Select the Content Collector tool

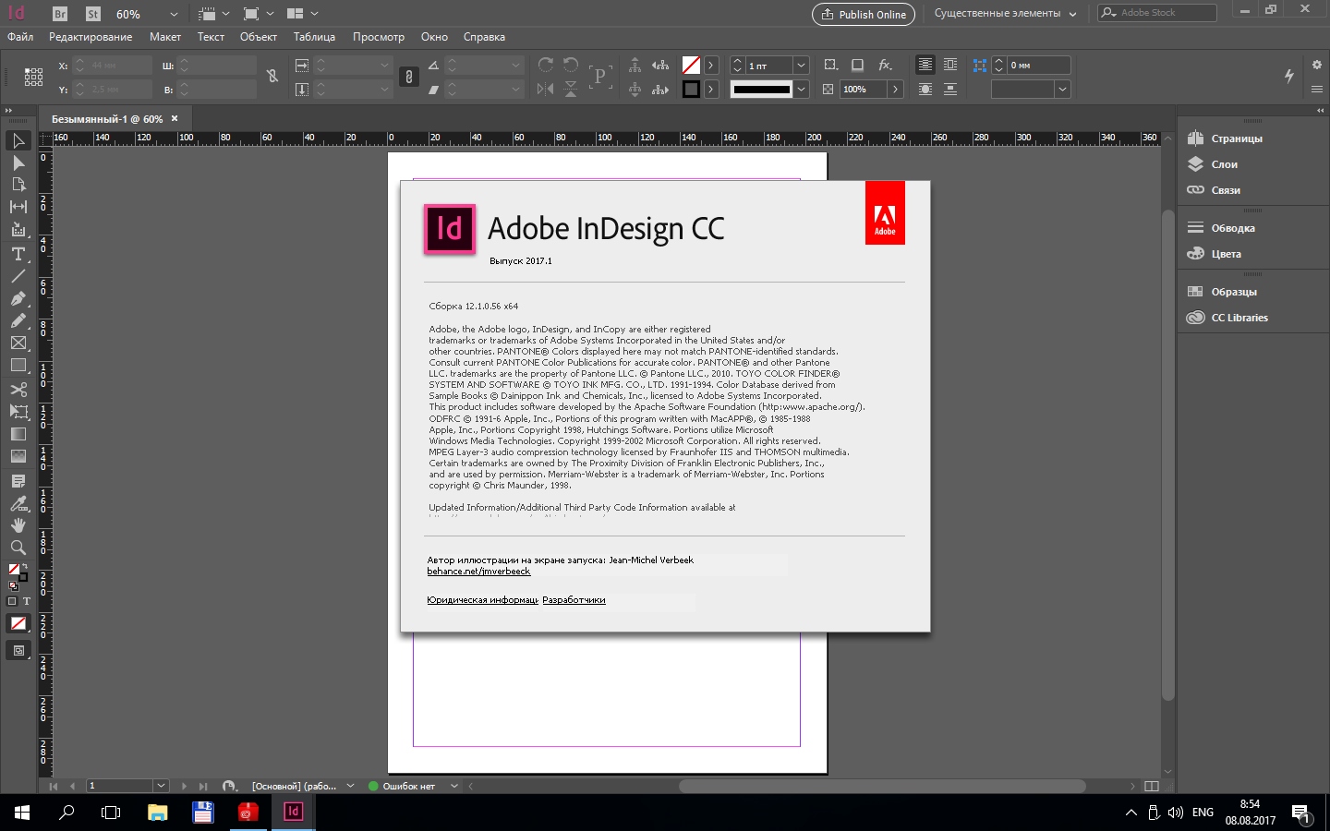[18, 230]
